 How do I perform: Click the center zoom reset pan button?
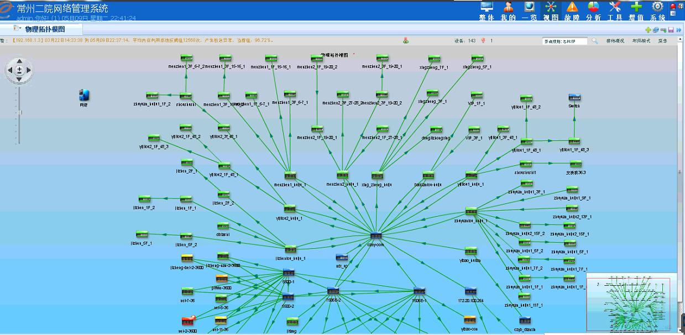tap(19, 70)
